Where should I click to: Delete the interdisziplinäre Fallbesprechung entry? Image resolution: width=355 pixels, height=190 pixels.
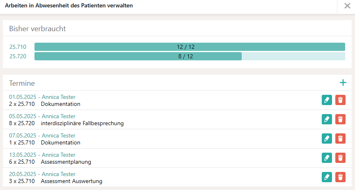tap(340, 119)
